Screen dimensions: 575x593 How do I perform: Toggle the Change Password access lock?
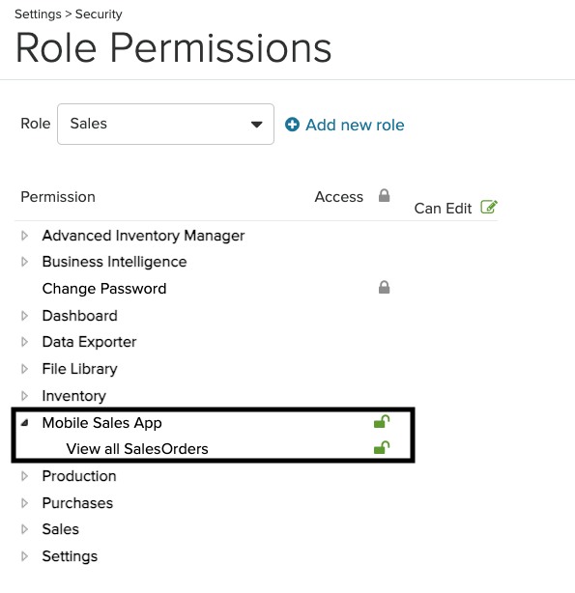pos(384,288)
